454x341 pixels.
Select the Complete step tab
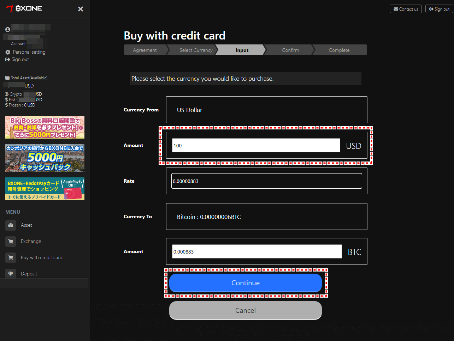(x=339, y=50)
